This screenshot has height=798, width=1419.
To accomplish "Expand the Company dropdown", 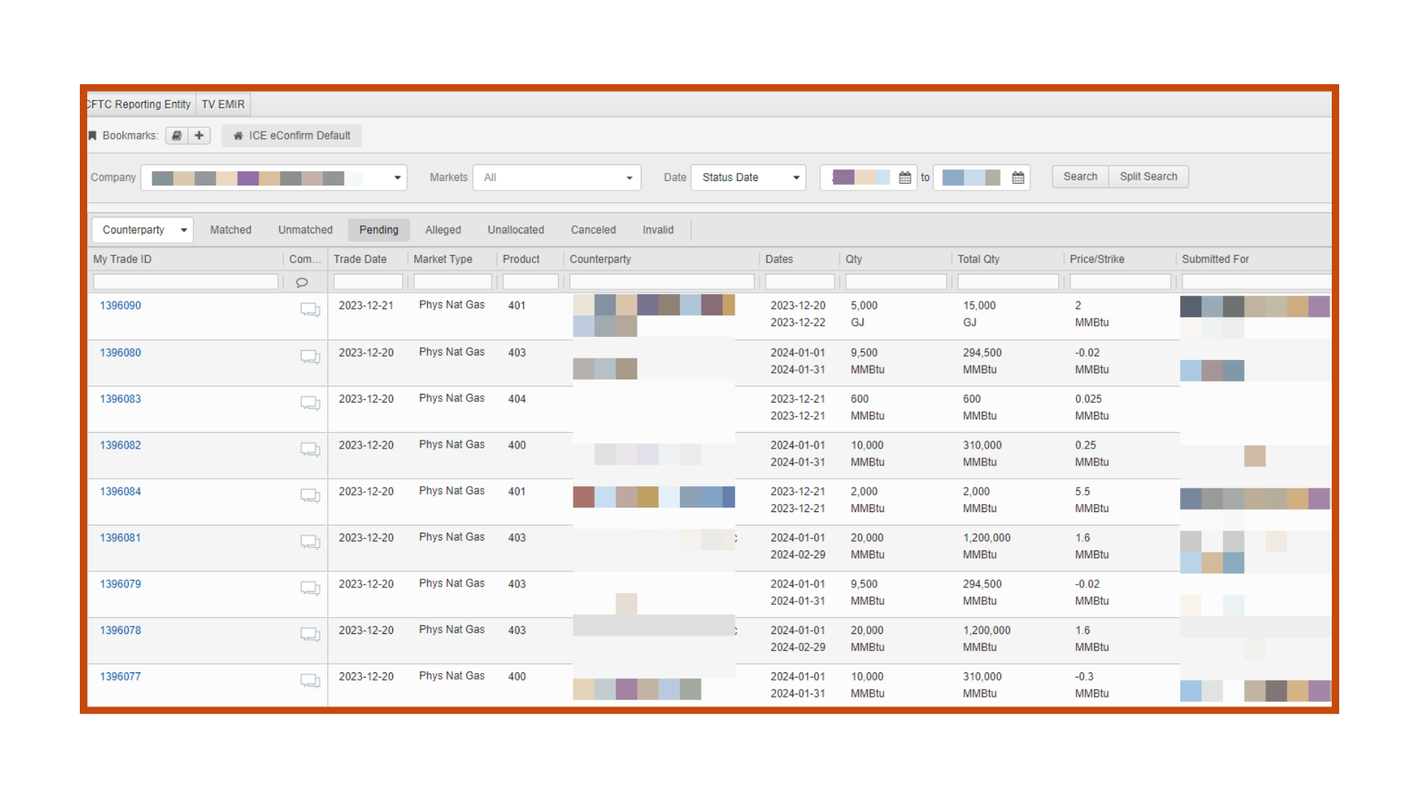I will tap(397, 177).
